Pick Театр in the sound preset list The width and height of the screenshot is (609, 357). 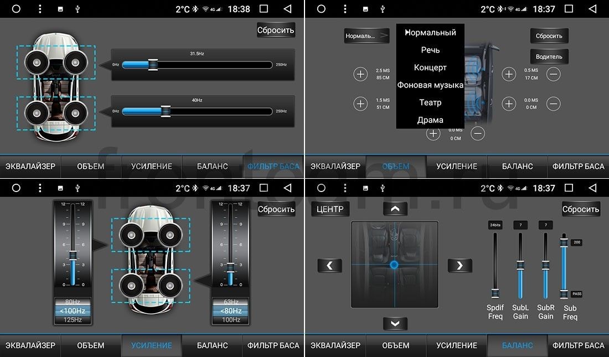(430, 102)
